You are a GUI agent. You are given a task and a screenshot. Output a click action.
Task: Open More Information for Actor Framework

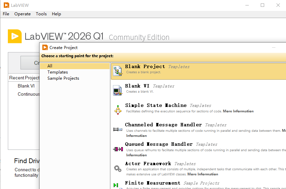point(203,174)
